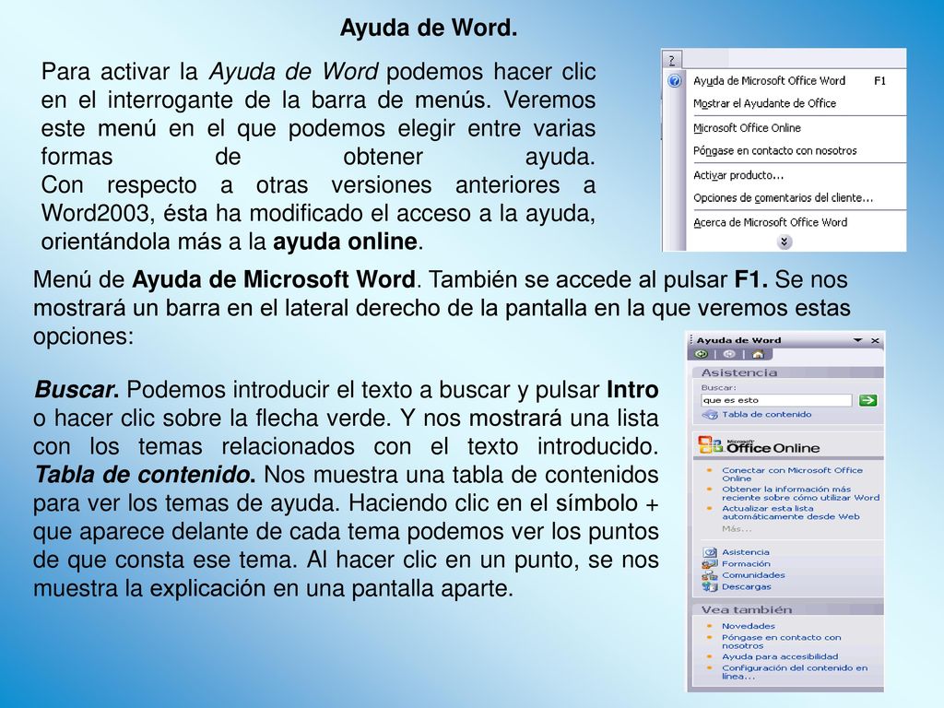
Task: Open the Descargas link
Action: click(747, 587)
